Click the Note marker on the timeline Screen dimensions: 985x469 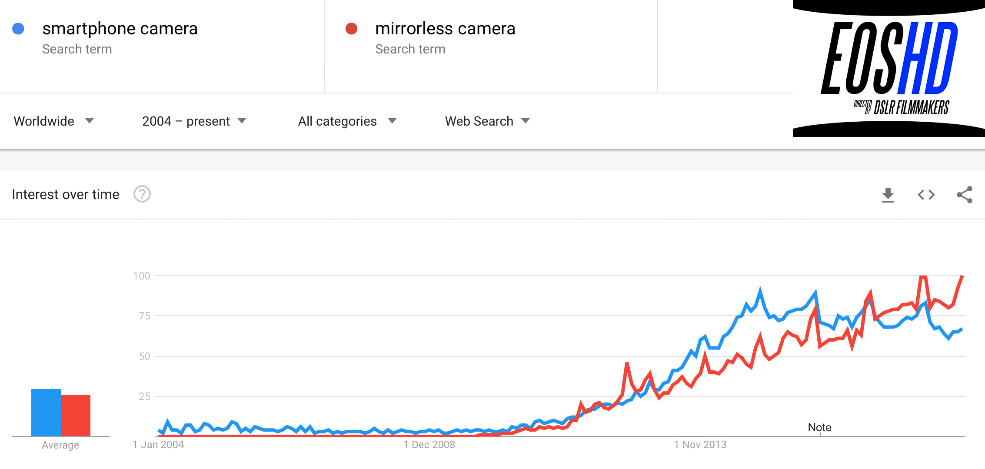click(819, 428)
